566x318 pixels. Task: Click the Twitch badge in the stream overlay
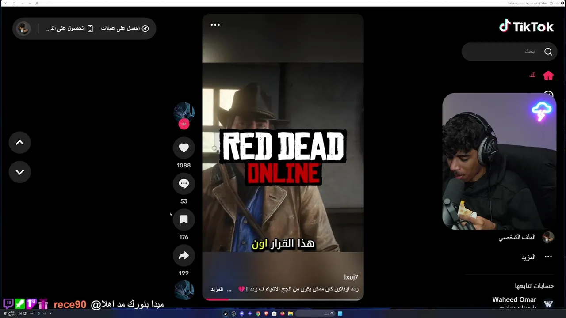tap(8, 304)
